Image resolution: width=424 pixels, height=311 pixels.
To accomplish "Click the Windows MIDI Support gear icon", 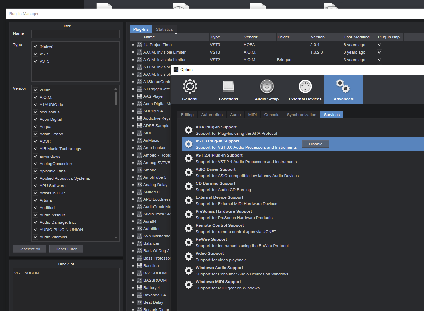I will tap(189, 285).
